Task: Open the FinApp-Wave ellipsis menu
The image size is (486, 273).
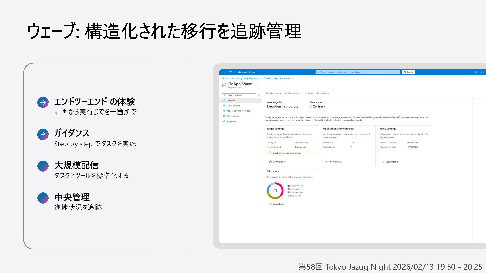Action: click(257, 84)
